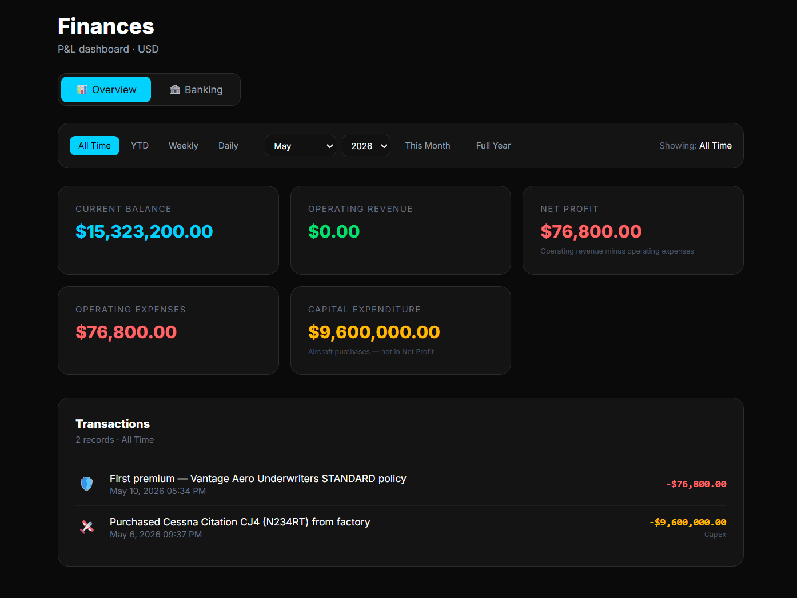
Task: Click the Finances page title
Action: (x=106, y=26)
